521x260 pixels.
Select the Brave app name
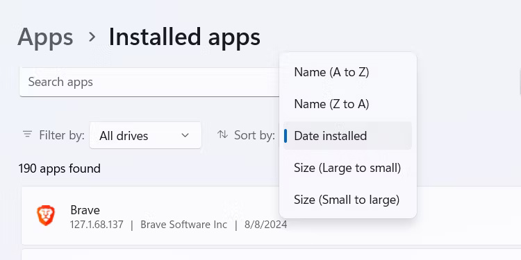tap(85, 210)
